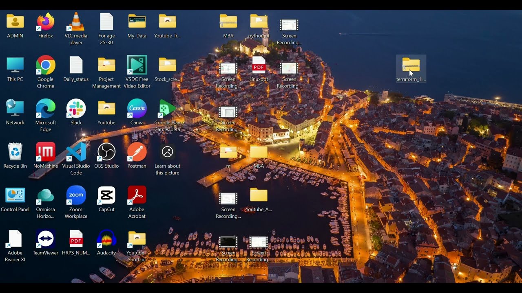
Task: Select the Audacity shortcut
Action: coord(106,243)
